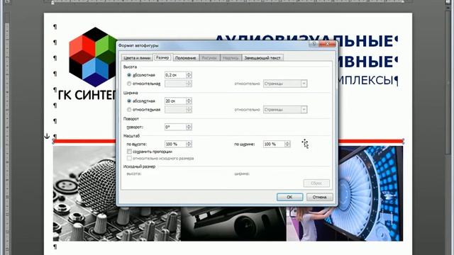Select абсолютная radio under Высота
The image size is (454, 255).
[x=129, y=75]
